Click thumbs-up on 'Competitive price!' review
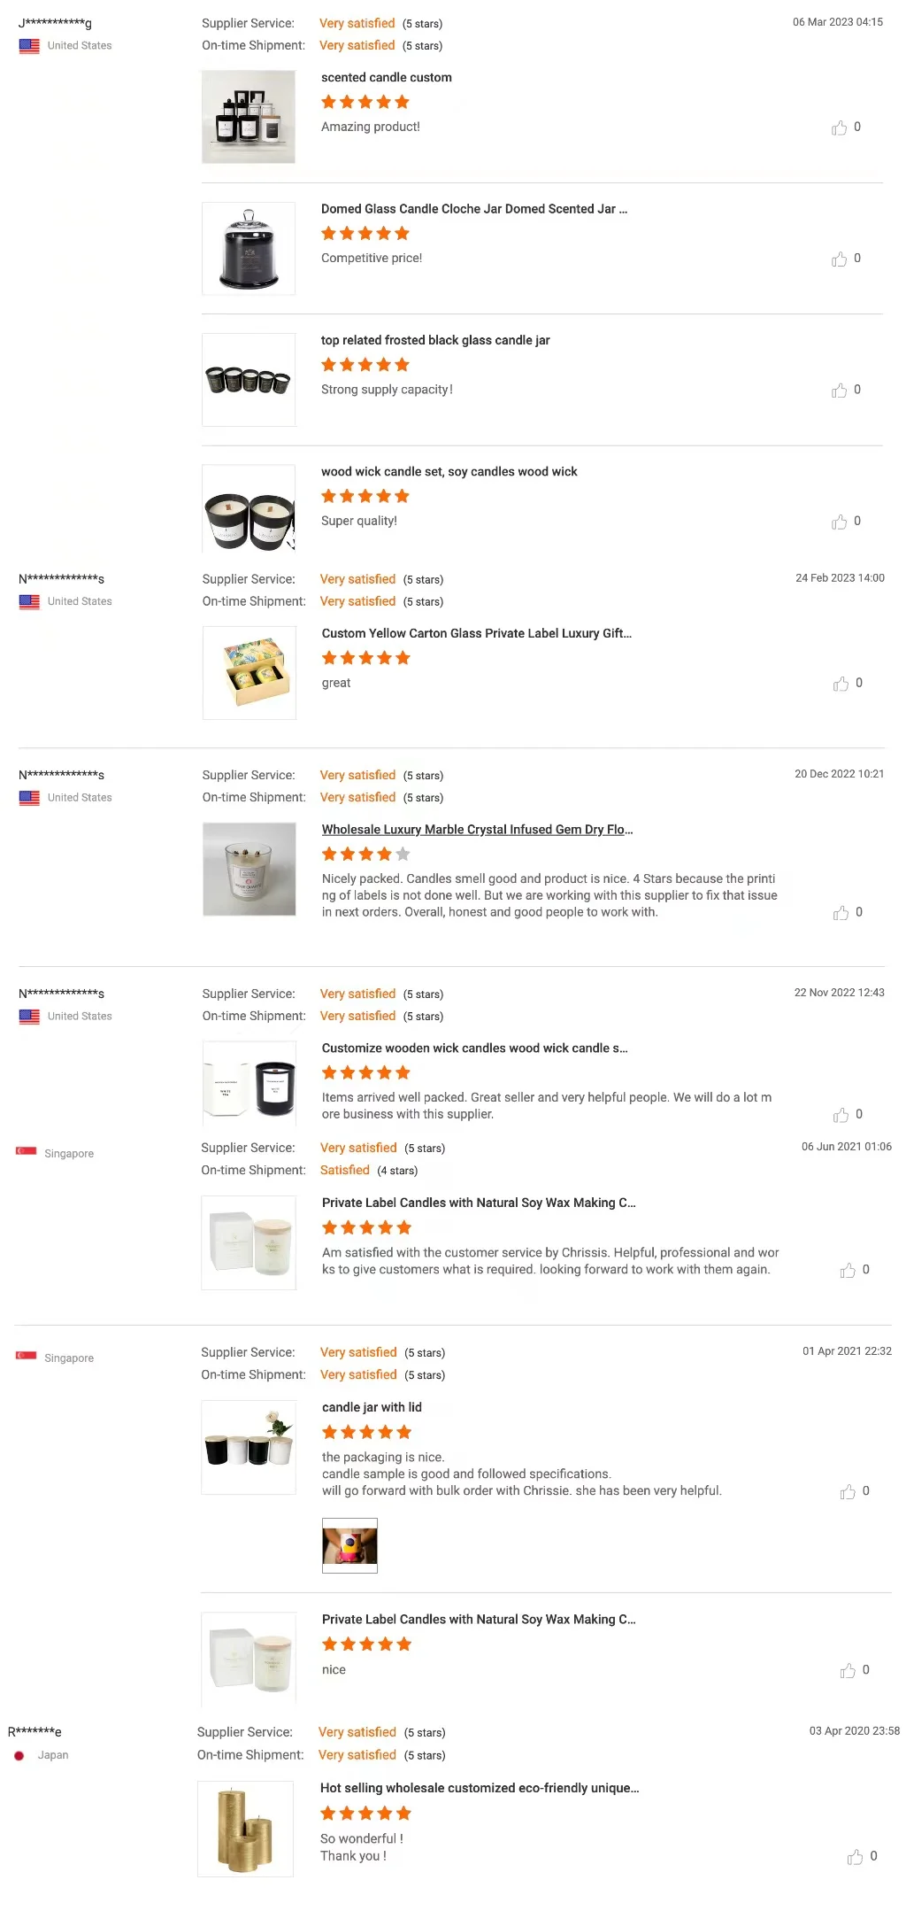This screenshot has height=1911, width=906. coord(839,259)
